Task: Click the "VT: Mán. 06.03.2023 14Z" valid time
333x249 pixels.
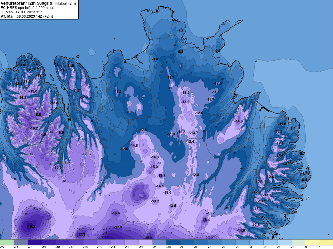Action: [x=21, y=16]
